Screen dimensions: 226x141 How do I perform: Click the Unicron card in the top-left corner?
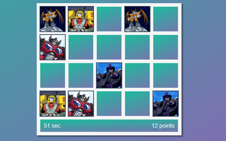tap(53, 19)
